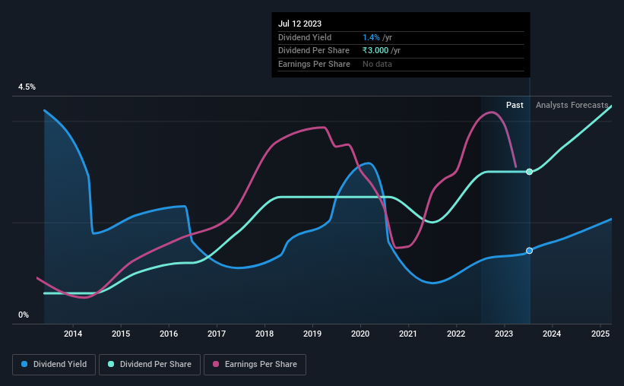Screen dimensions: 624x386
Task: Click the No data earnings value
Action: [377, 64]
